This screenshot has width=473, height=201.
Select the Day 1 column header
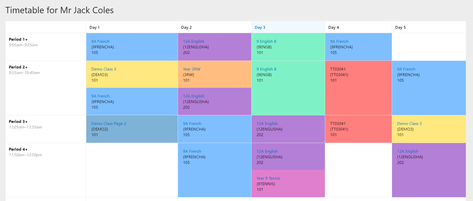[x=94, y=27]
